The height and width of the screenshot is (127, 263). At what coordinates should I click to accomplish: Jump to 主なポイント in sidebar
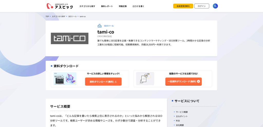(182, 116)
